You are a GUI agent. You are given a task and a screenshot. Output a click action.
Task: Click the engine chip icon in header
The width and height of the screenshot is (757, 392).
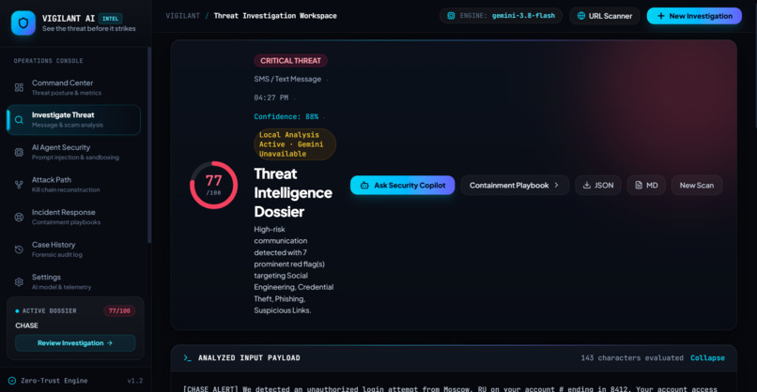tap(451, 16)
